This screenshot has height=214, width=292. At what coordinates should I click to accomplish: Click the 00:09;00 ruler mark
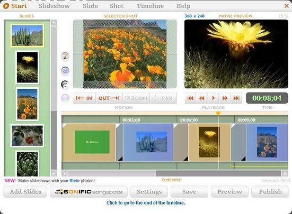coord(246,120)
